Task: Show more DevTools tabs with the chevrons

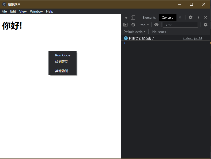Action: coord(180,17)
